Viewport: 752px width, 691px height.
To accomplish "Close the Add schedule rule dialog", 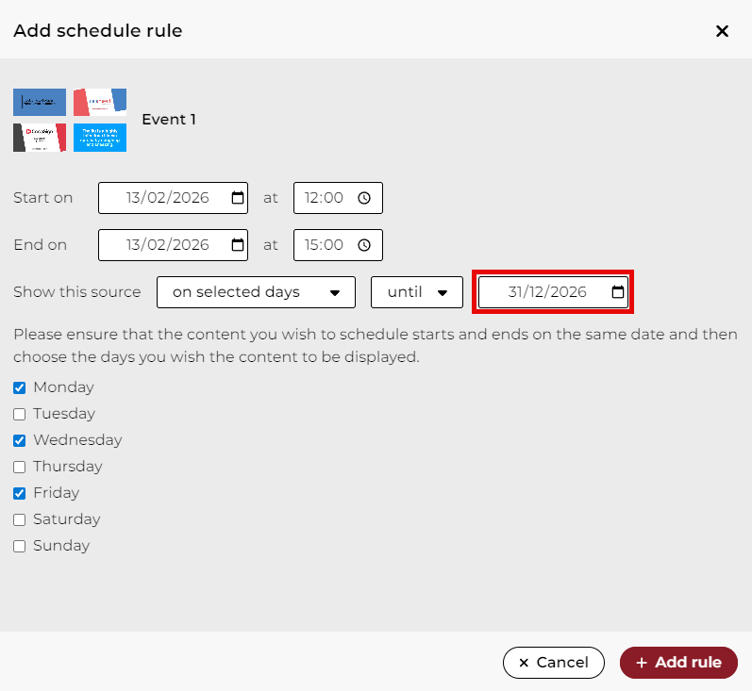I will [722, 31].
